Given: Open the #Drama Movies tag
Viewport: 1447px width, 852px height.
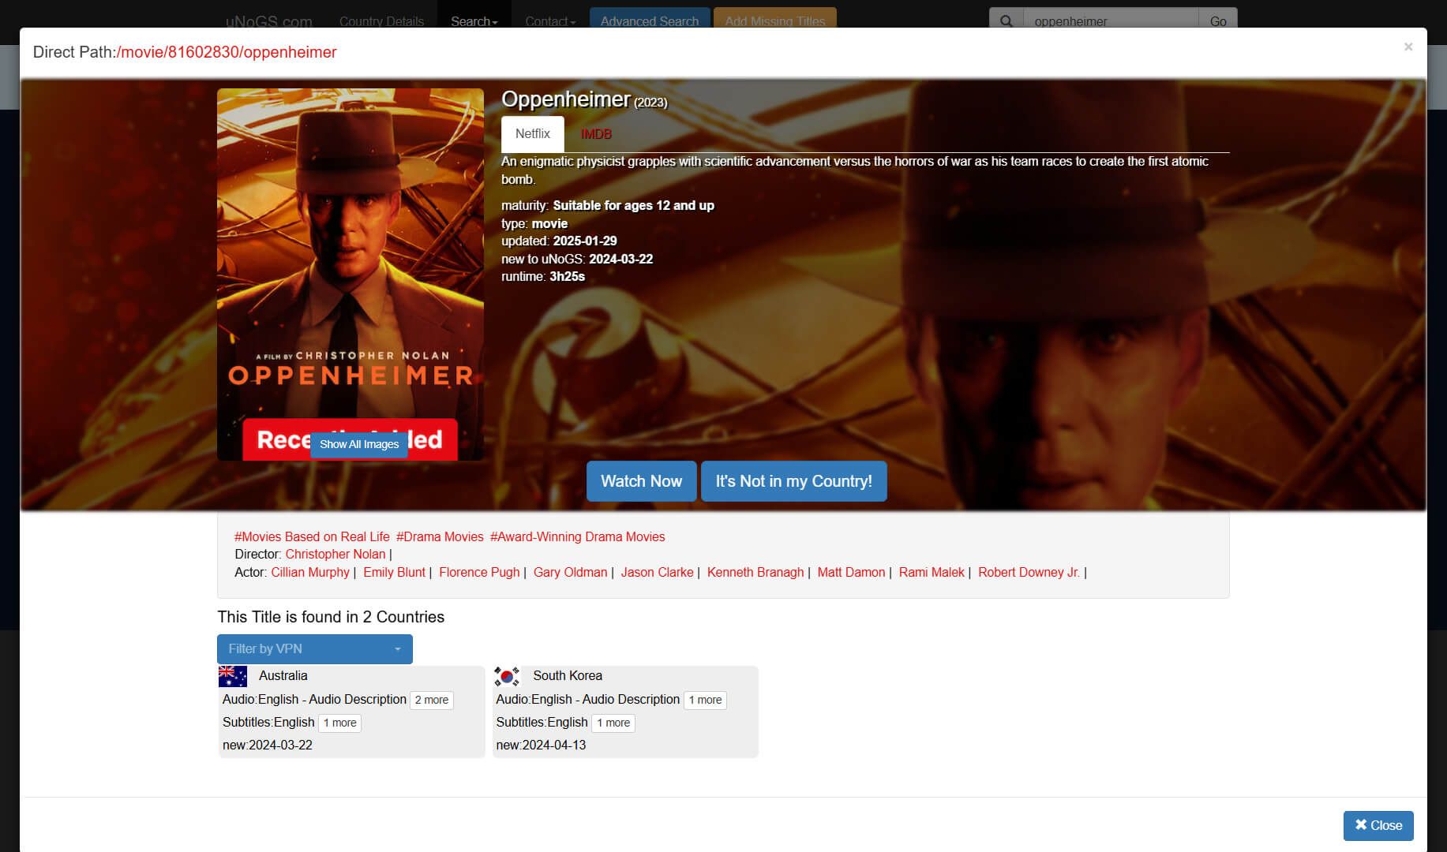Looking at the screenshot, I should (440, 536).
